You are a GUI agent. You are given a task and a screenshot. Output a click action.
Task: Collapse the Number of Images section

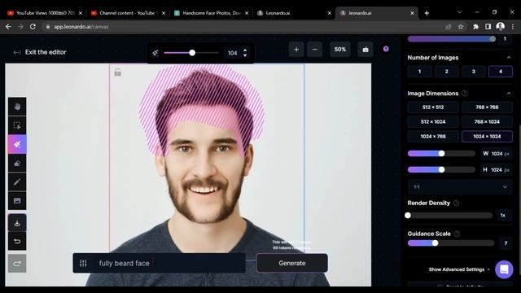pyautogui.click(x=509, y=58)
